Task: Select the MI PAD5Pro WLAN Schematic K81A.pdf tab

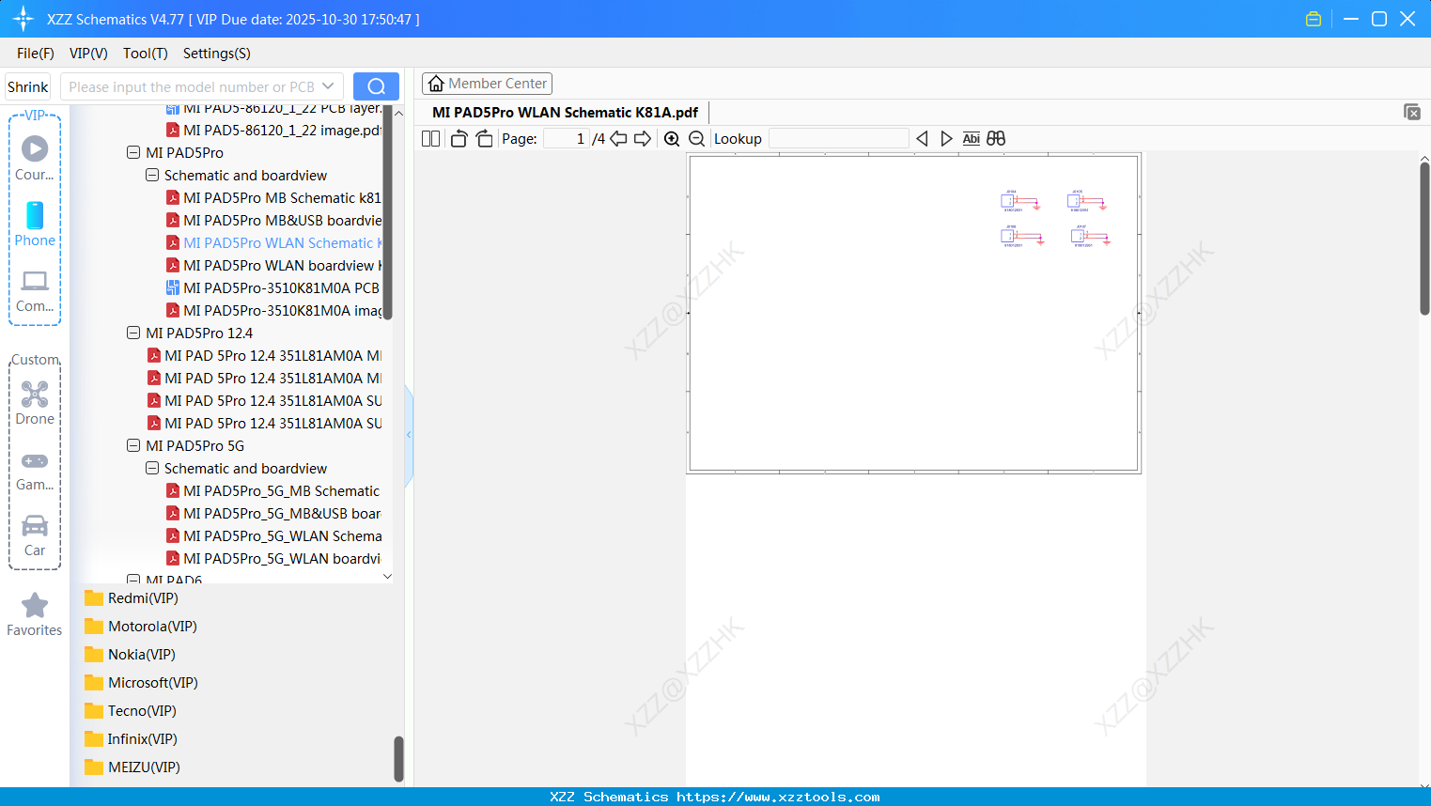Action: (565, 113)
